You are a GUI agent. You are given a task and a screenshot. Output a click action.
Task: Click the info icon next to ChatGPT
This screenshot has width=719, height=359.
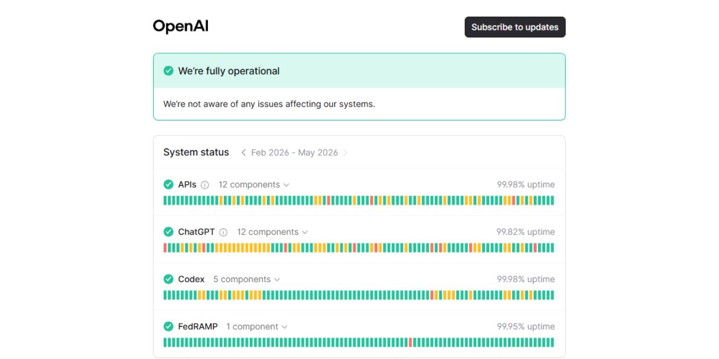[223, 233]
